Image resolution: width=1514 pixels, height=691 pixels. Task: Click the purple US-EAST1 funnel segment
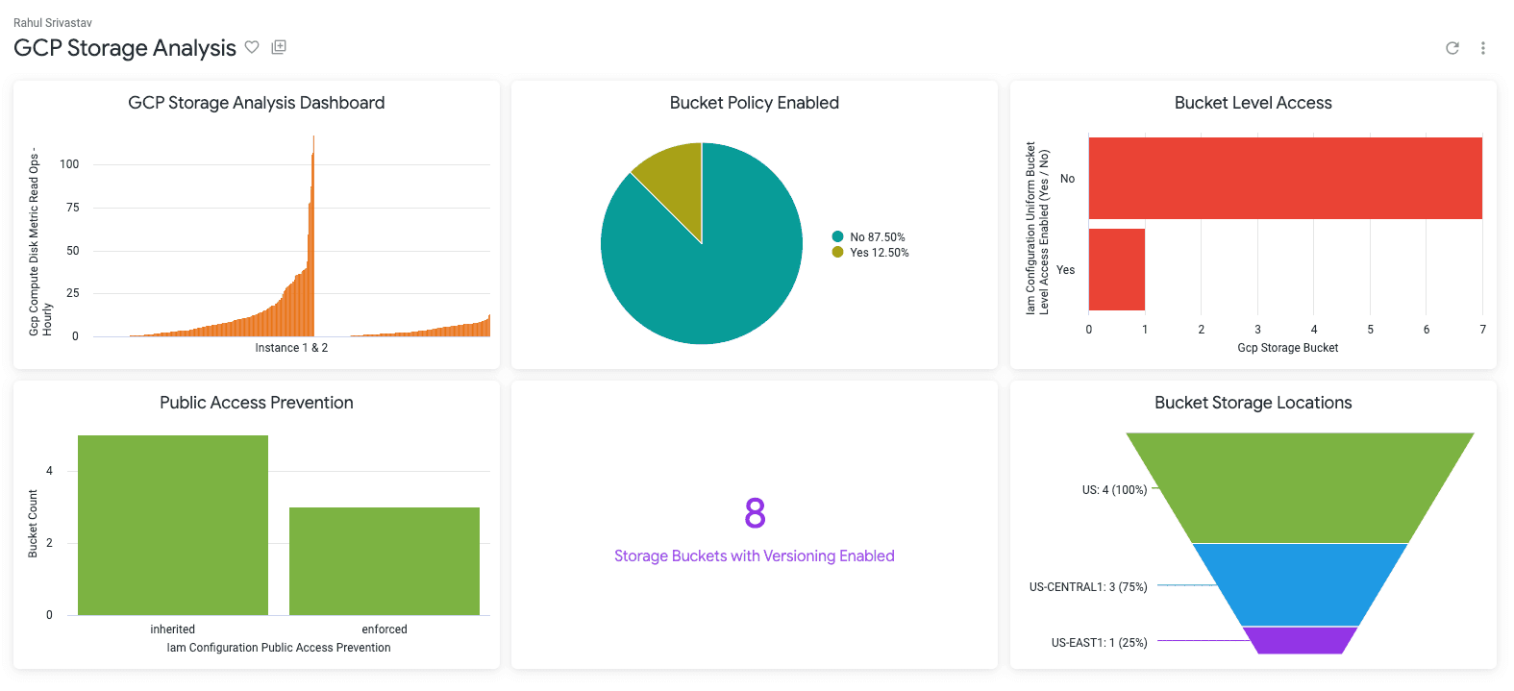click(1300, 640)
